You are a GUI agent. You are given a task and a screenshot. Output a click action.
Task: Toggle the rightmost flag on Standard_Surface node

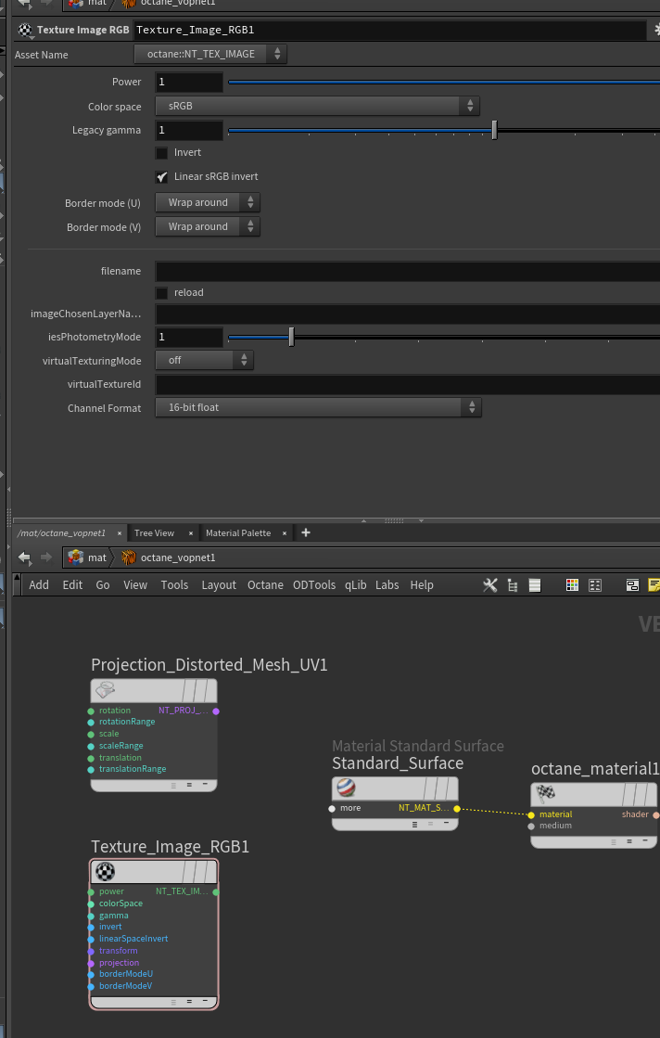pos(451,788)
